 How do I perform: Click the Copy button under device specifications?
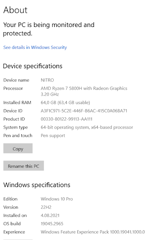coord(18,148)
